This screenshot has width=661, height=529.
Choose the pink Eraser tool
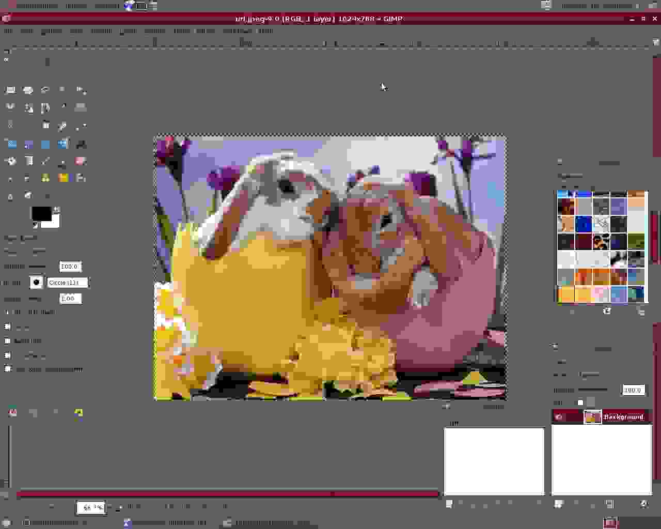(x=81, y=161)
